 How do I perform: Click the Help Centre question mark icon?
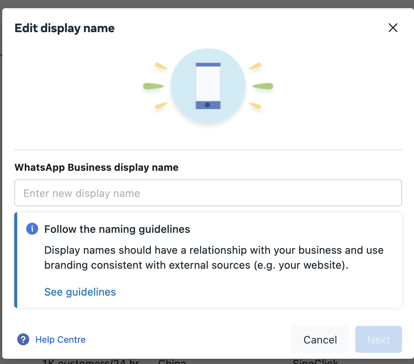click(23, 339)
